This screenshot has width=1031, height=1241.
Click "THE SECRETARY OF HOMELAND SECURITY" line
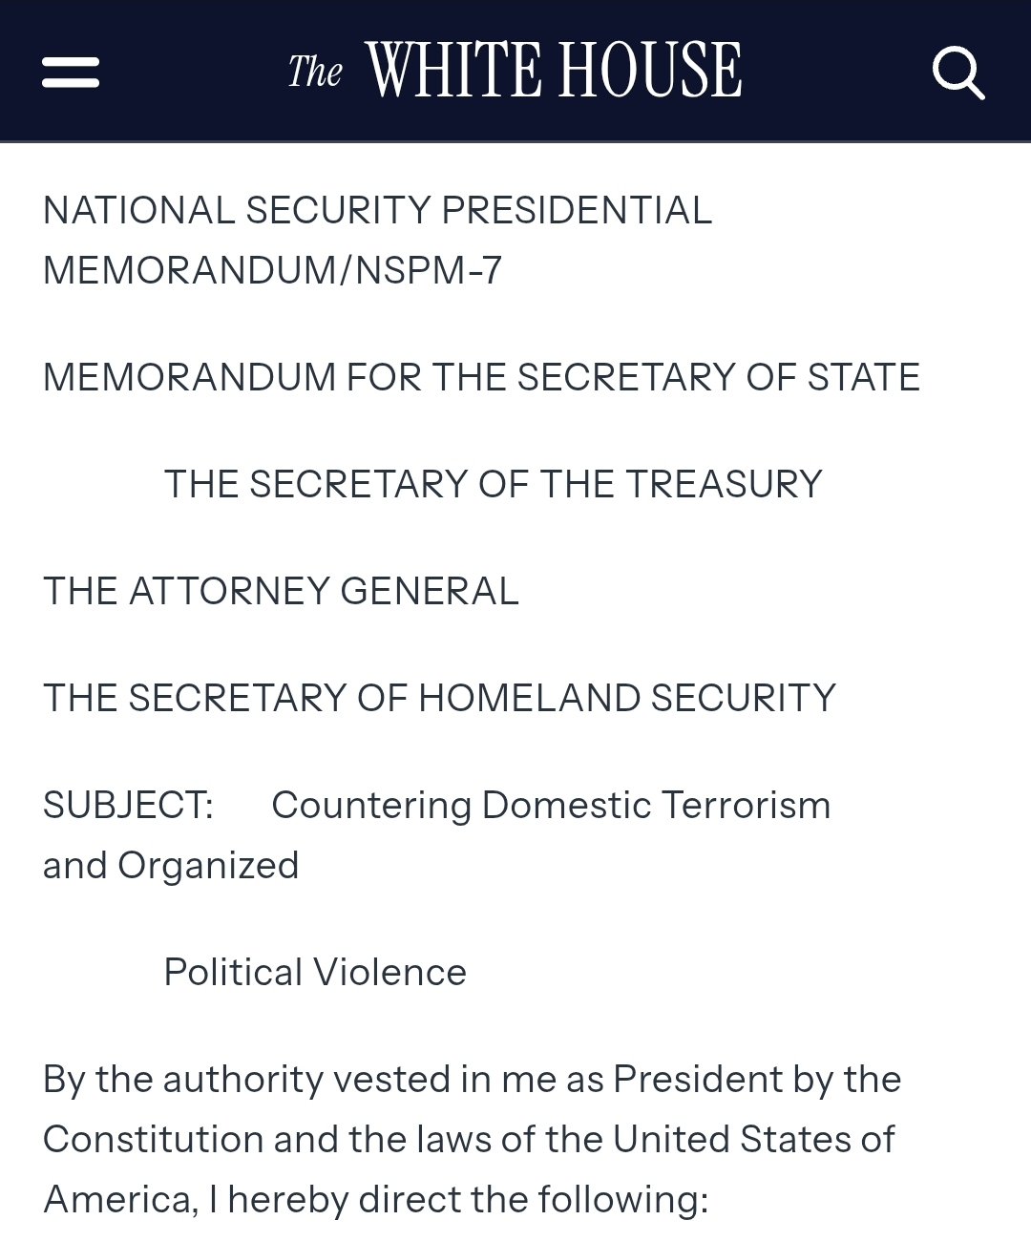click(439, 698)
